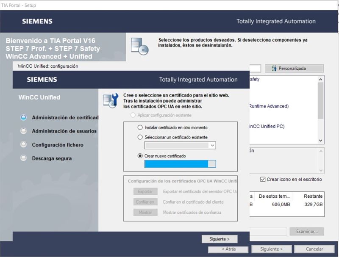Click the Descarga segura step bullet

(x=24, y=158)
